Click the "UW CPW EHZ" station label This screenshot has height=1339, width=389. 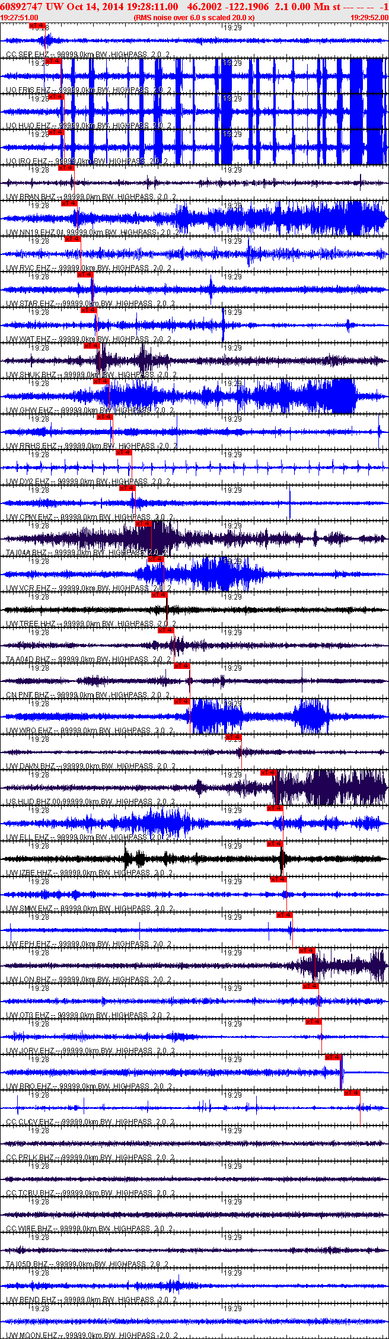coord(30,517)
